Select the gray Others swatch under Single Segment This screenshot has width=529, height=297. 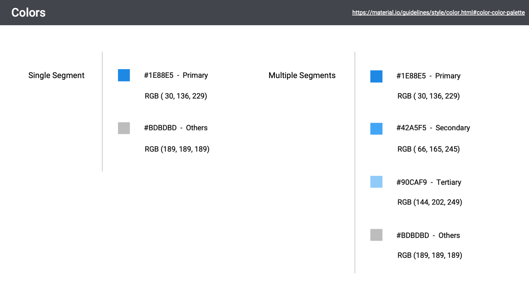coord(124,128)
